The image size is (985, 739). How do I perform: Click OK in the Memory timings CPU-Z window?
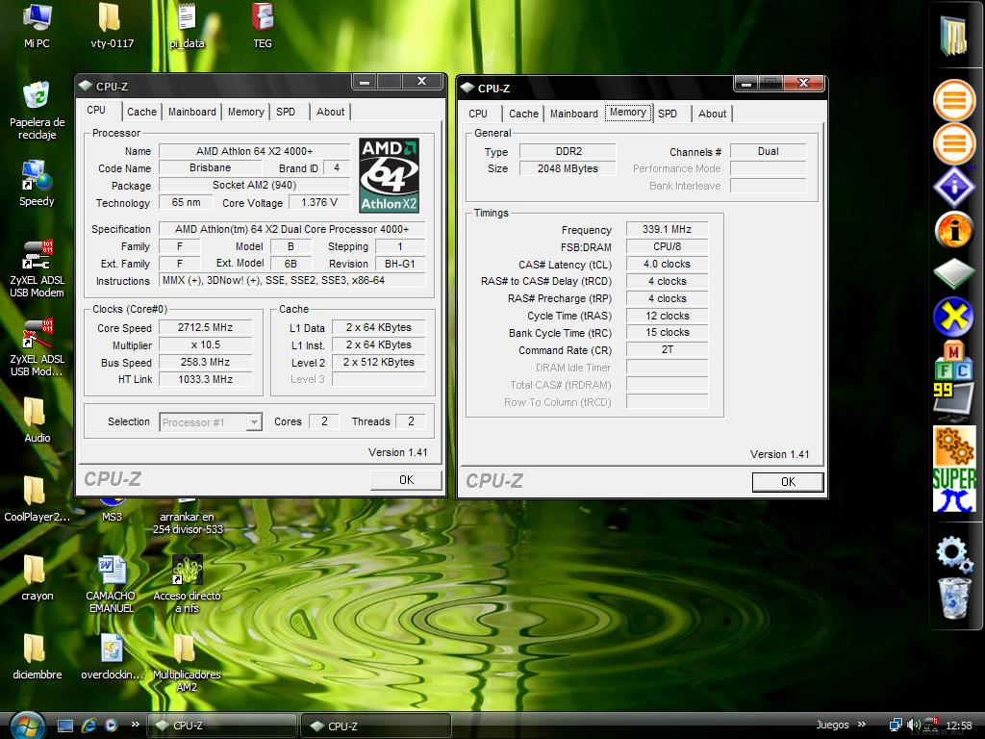tap(788, 481)
